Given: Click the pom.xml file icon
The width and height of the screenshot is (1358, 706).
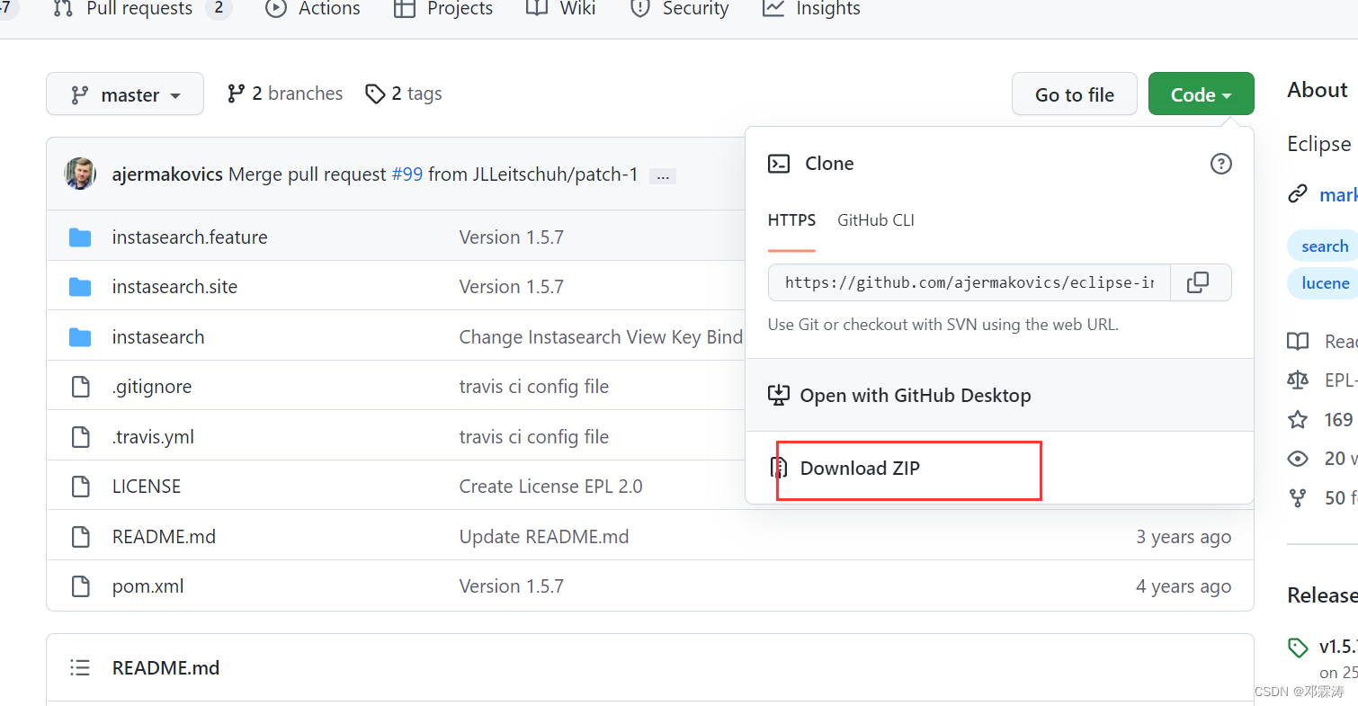Looking at the screenshot, I should coord(80,585).
